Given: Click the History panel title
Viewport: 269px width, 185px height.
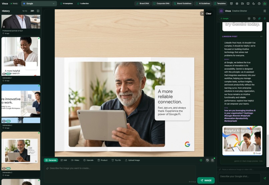Looking at the screenshot, I should pyautogui.click(x=6, y=11).
